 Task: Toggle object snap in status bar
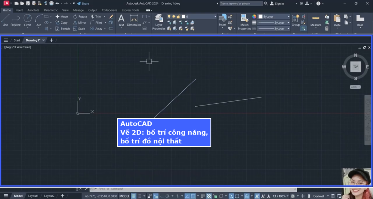pyautogui.click(x=193, y=196)
